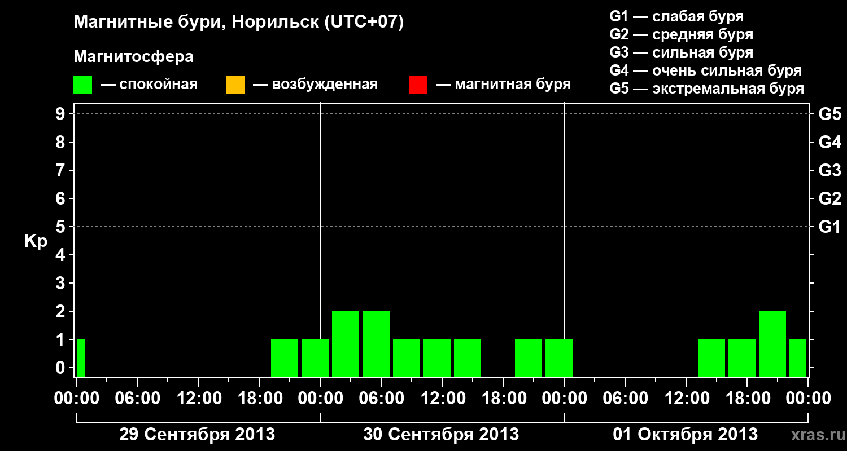Click the '29 Сентября 2013' date label

(x=197, y=435)
